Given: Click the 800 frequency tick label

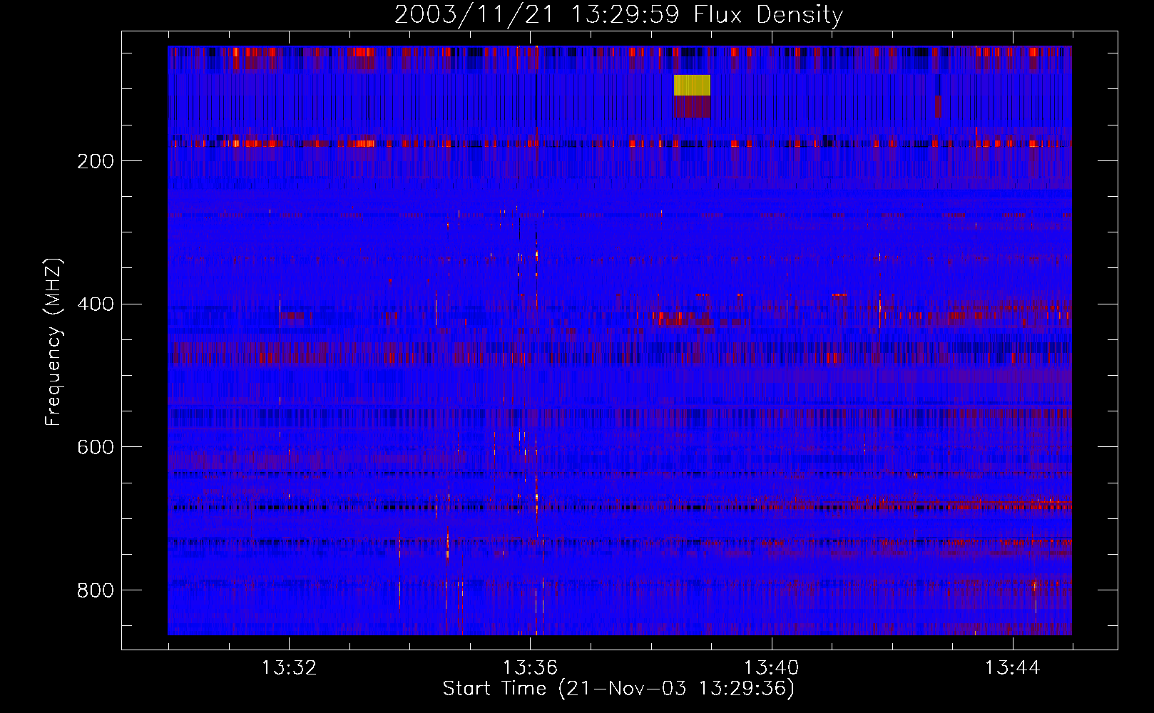Looking at the screenshot, I should point(96,590).
